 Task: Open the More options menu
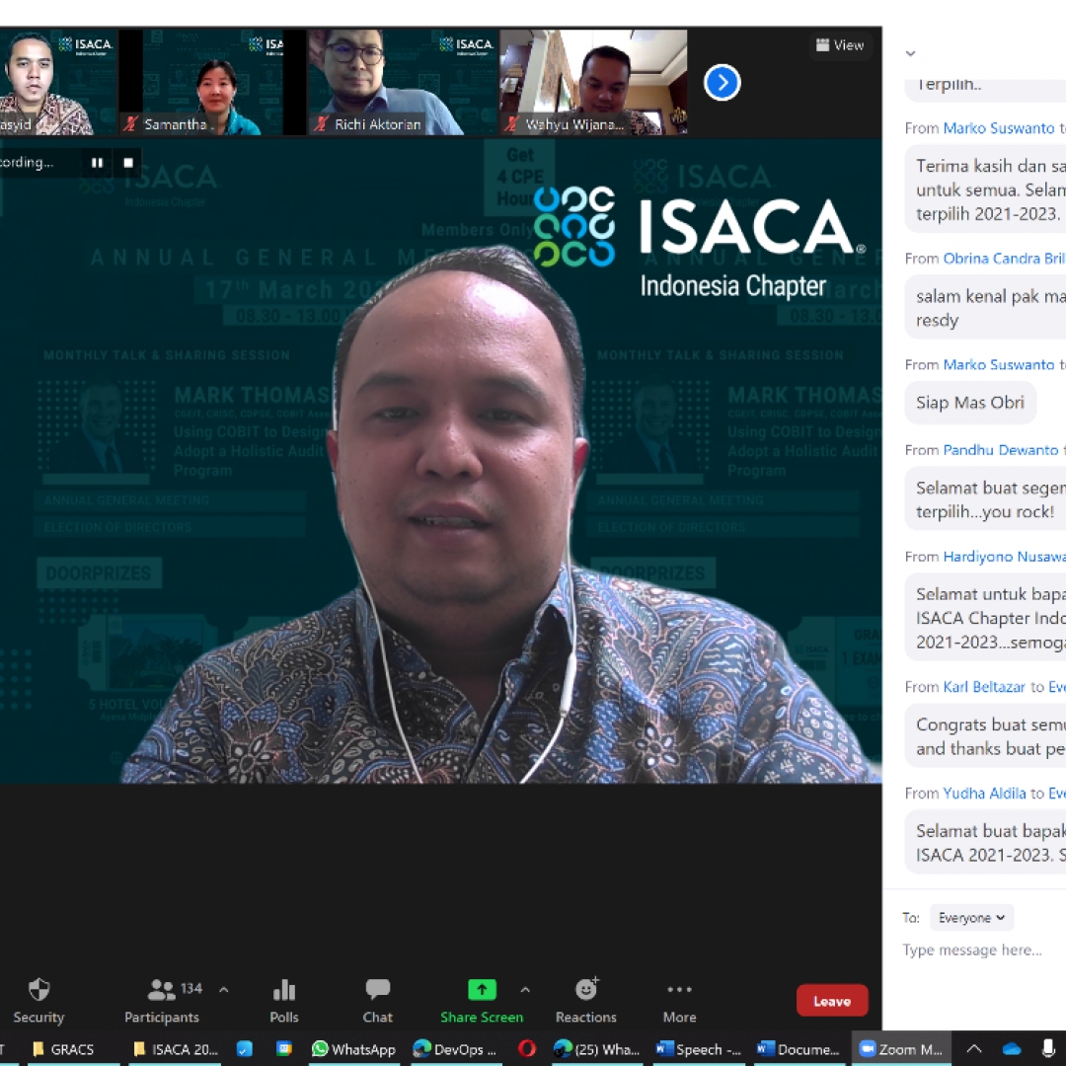[679, 1000]
